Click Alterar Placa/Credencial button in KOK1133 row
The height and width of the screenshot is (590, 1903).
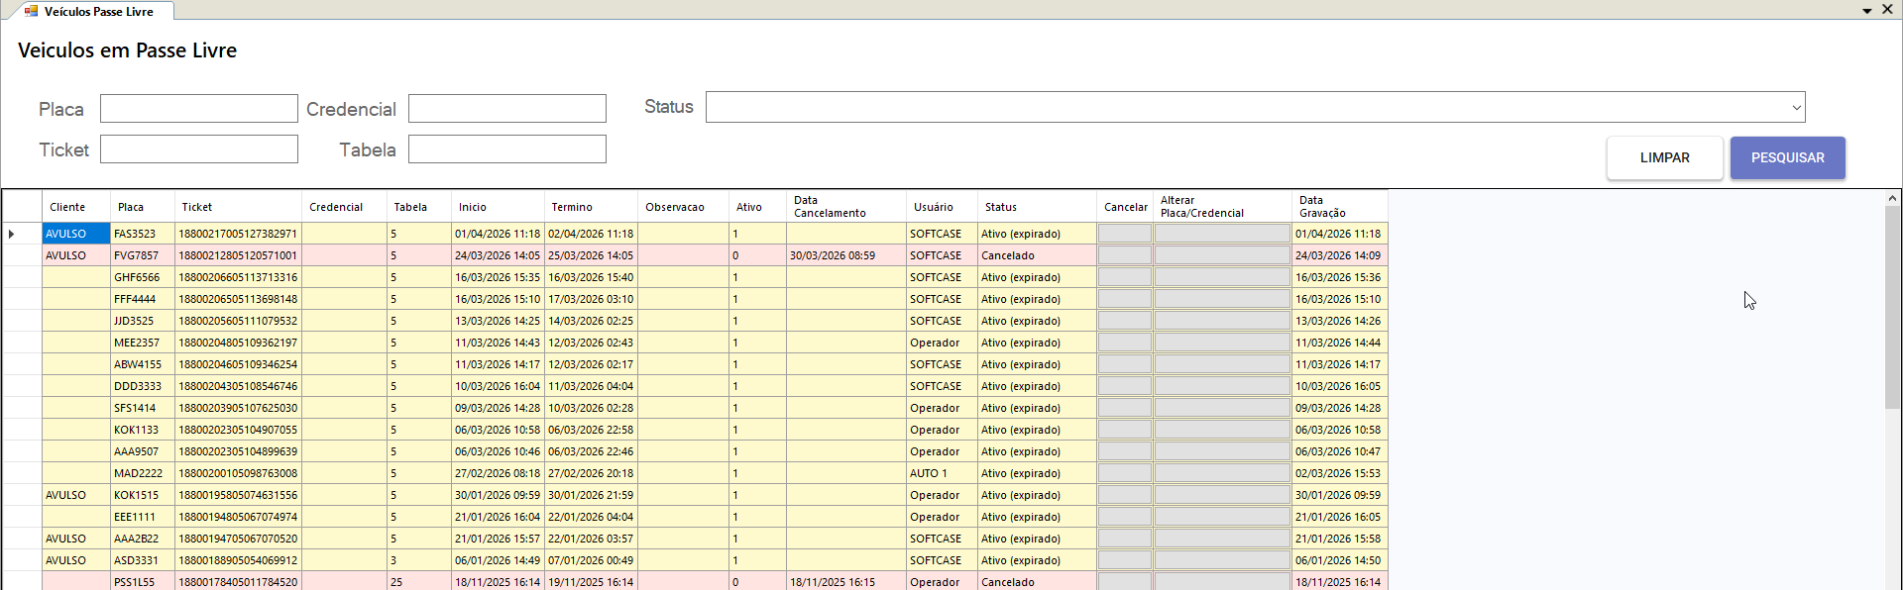coord(1222,430)
